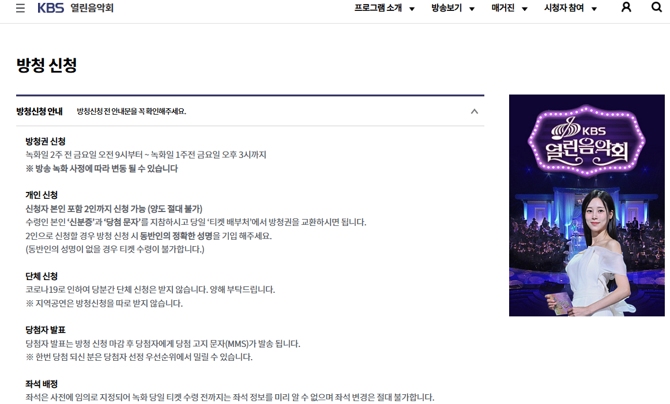Go to 열린음악회 program home title
Screen dimensions: 670x404
[92, 8]
